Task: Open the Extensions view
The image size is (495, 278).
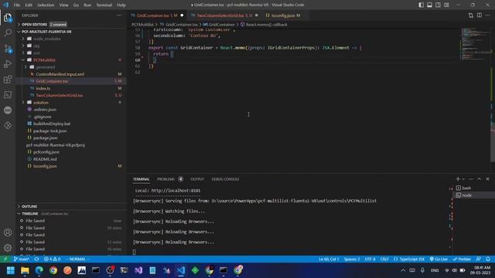Action: (x=8, y=80)
